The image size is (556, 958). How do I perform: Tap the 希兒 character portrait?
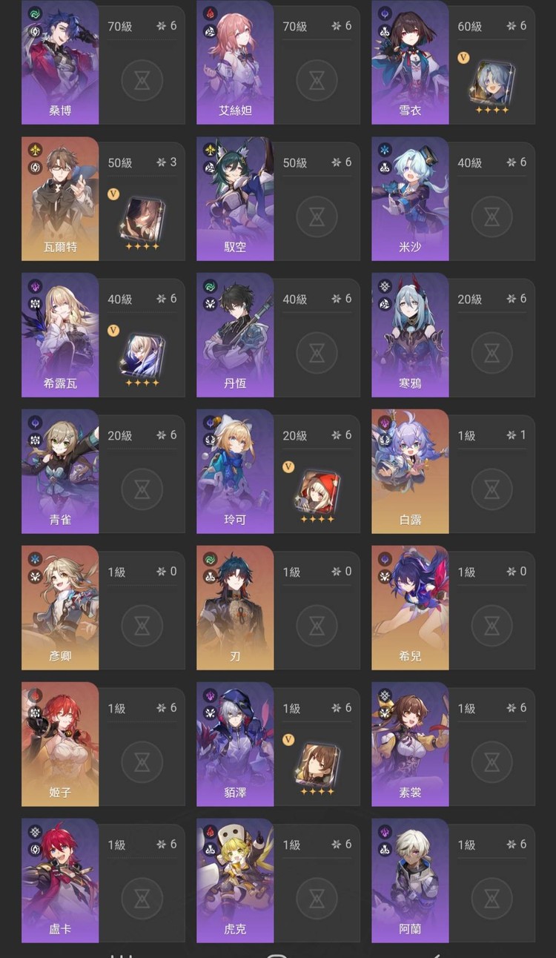click(410, 608)
